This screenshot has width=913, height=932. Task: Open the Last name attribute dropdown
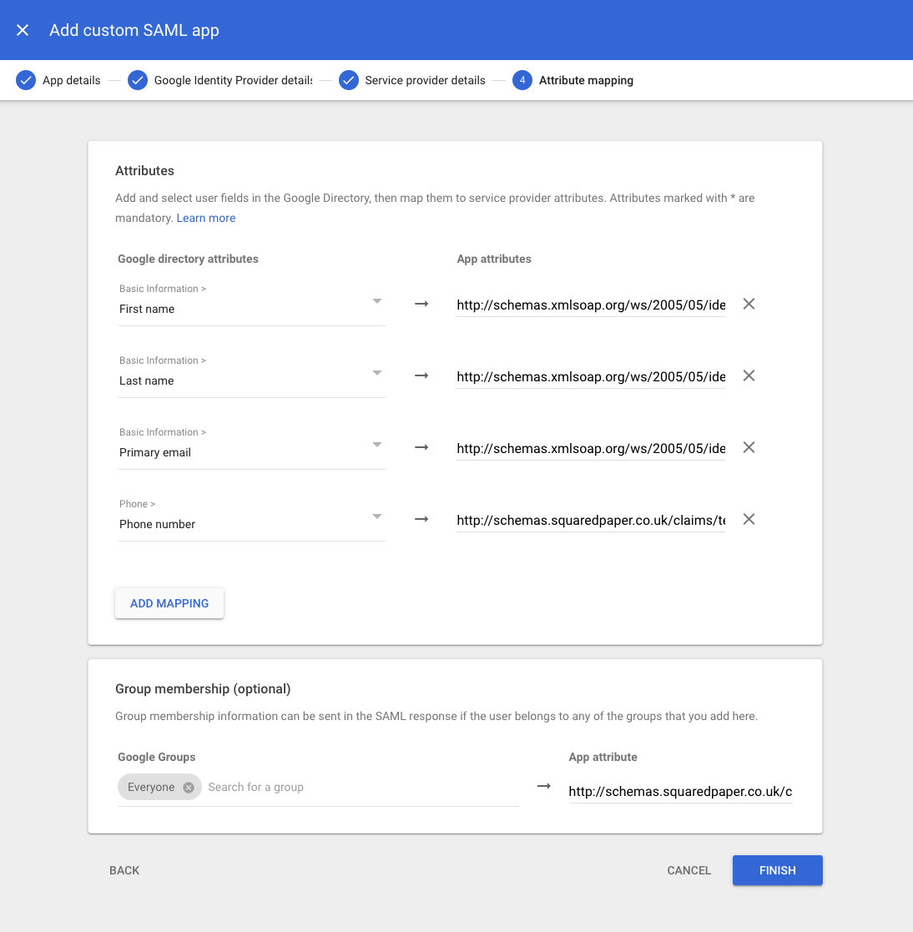point(251,375)
